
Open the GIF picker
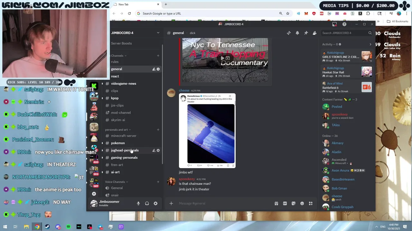pos(285,203)
